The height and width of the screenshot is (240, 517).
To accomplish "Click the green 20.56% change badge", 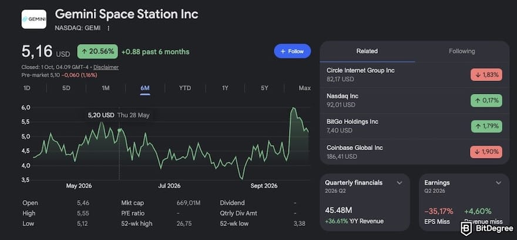I will [x=98, y=52].
